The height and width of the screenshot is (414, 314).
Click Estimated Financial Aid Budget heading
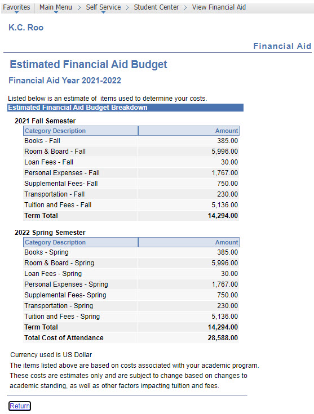coord(89,64)
